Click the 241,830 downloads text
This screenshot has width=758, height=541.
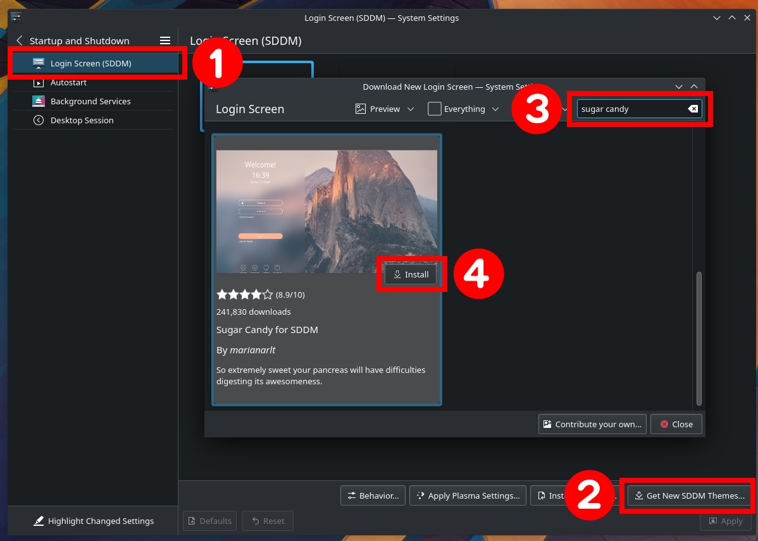[x=253, y=312]
